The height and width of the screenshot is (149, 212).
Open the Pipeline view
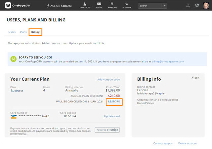tap(112, 6)
